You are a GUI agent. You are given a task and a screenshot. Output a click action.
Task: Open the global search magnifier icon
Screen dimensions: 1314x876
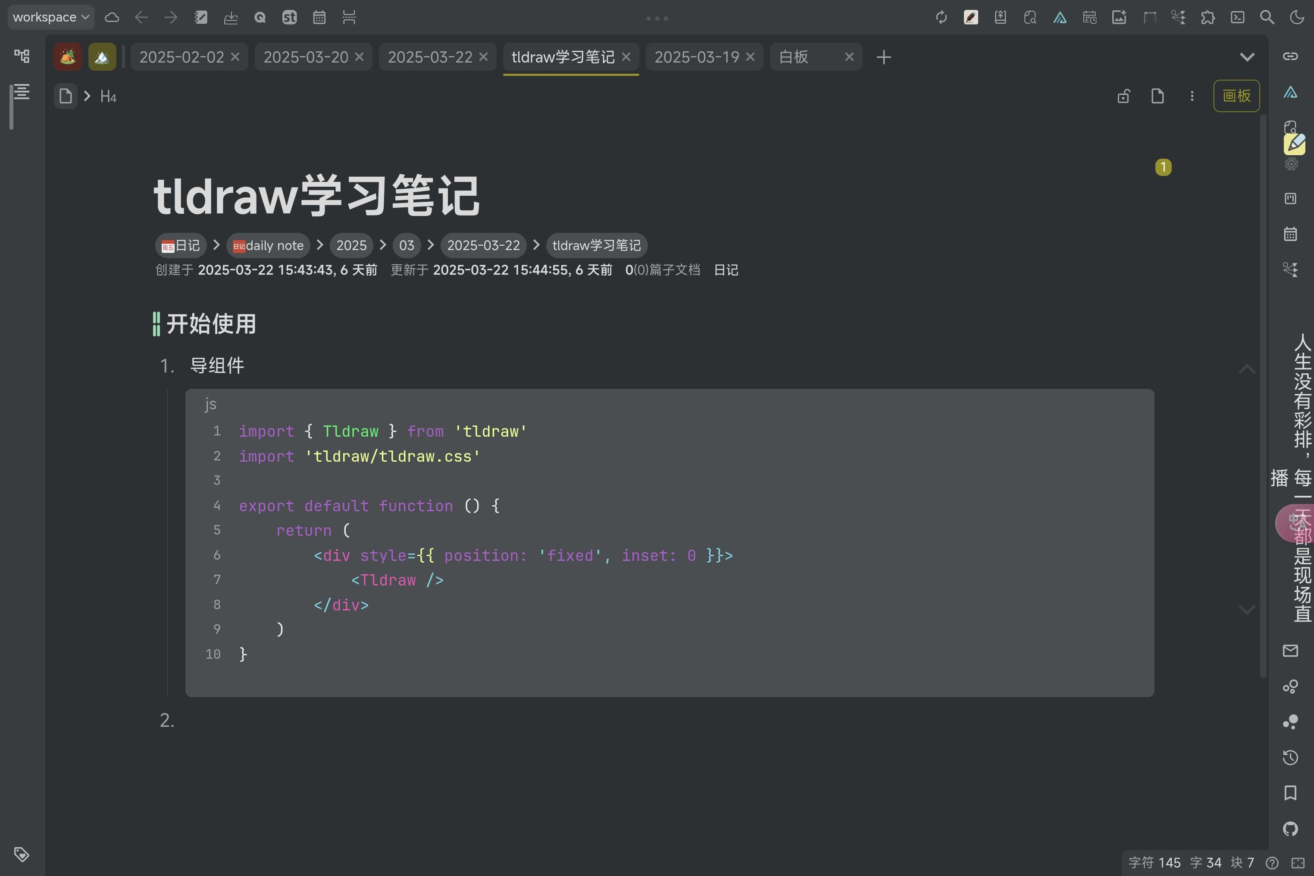[1267, 17]
